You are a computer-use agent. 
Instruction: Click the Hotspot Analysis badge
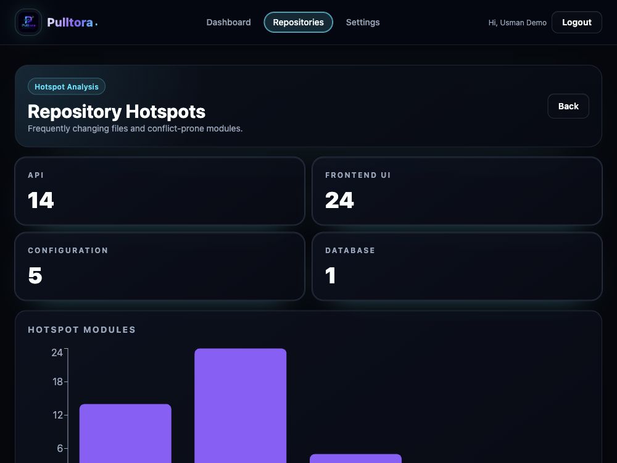pyautogui.click(x=67, y=86)
